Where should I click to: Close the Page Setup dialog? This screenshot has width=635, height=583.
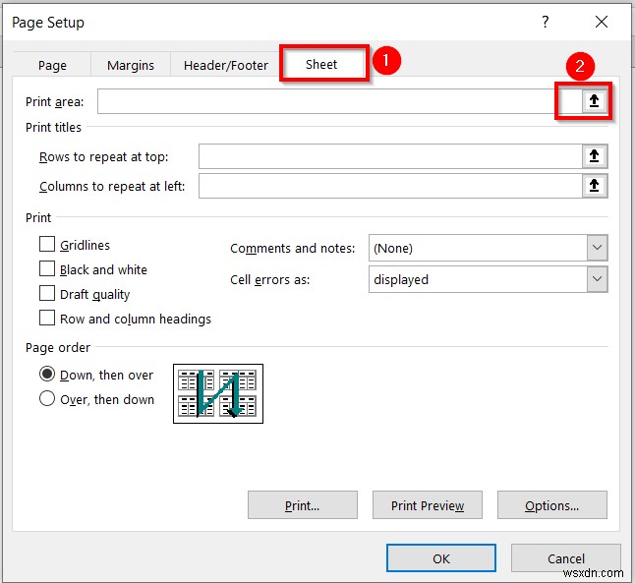point(602,22)
